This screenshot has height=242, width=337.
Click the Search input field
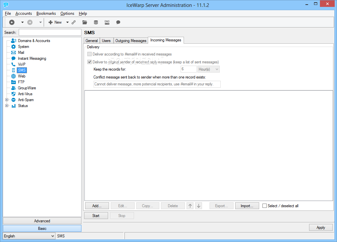pos(50,33)
